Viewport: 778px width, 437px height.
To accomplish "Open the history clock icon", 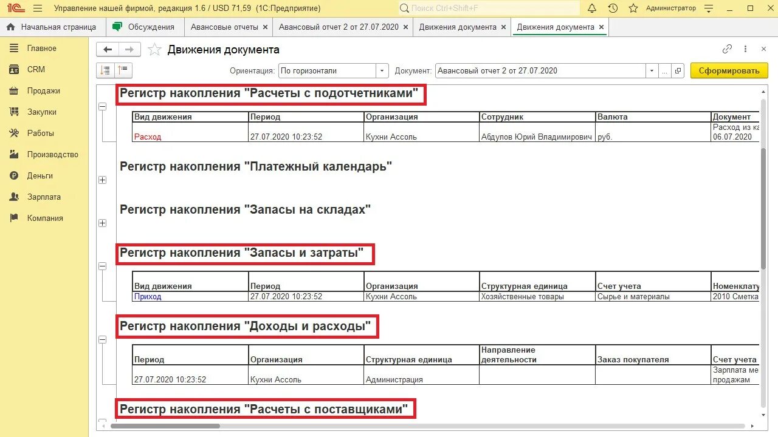I will click(x=613, y=8).
